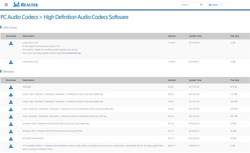Click the globe icon beside English
250x153 pixels.
(x=210, y=5)
